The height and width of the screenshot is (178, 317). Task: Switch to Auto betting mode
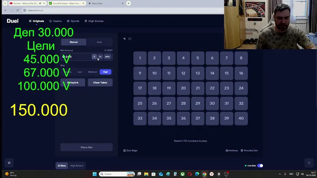[99, 42]
